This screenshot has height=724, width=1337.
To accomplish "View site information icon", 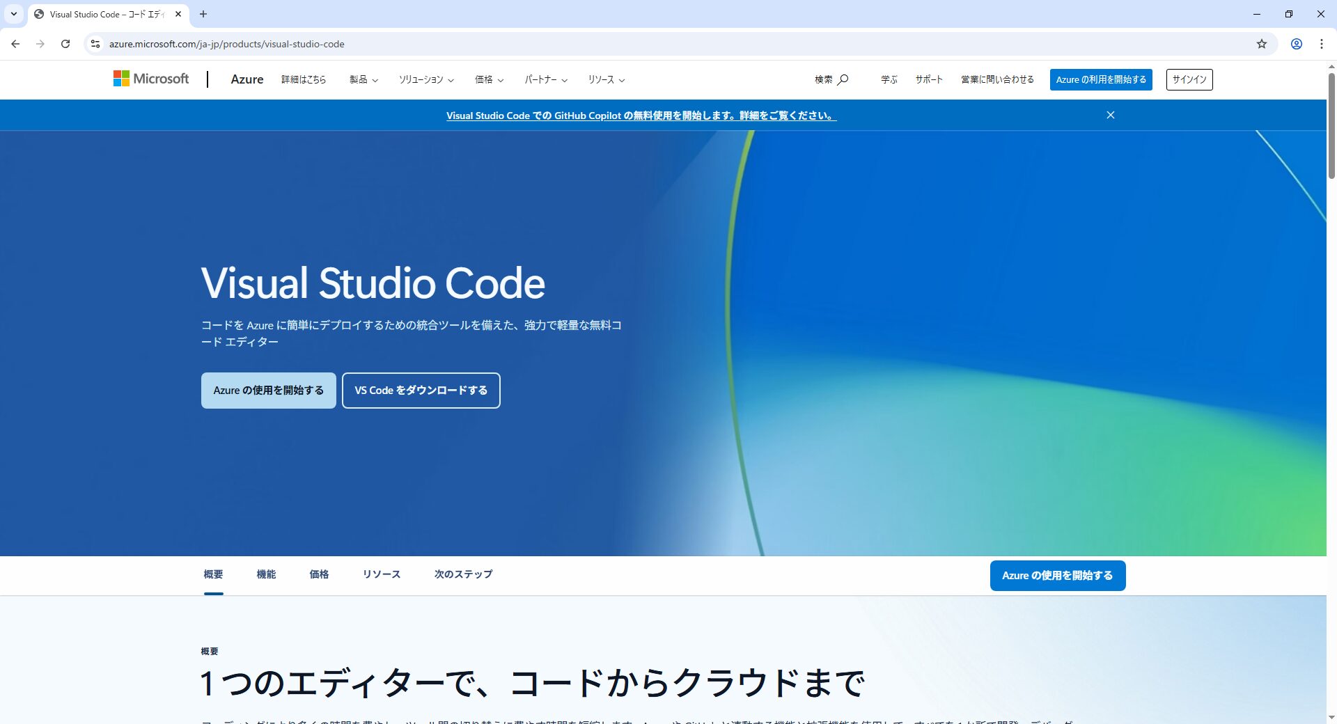I will coord(95,44).
